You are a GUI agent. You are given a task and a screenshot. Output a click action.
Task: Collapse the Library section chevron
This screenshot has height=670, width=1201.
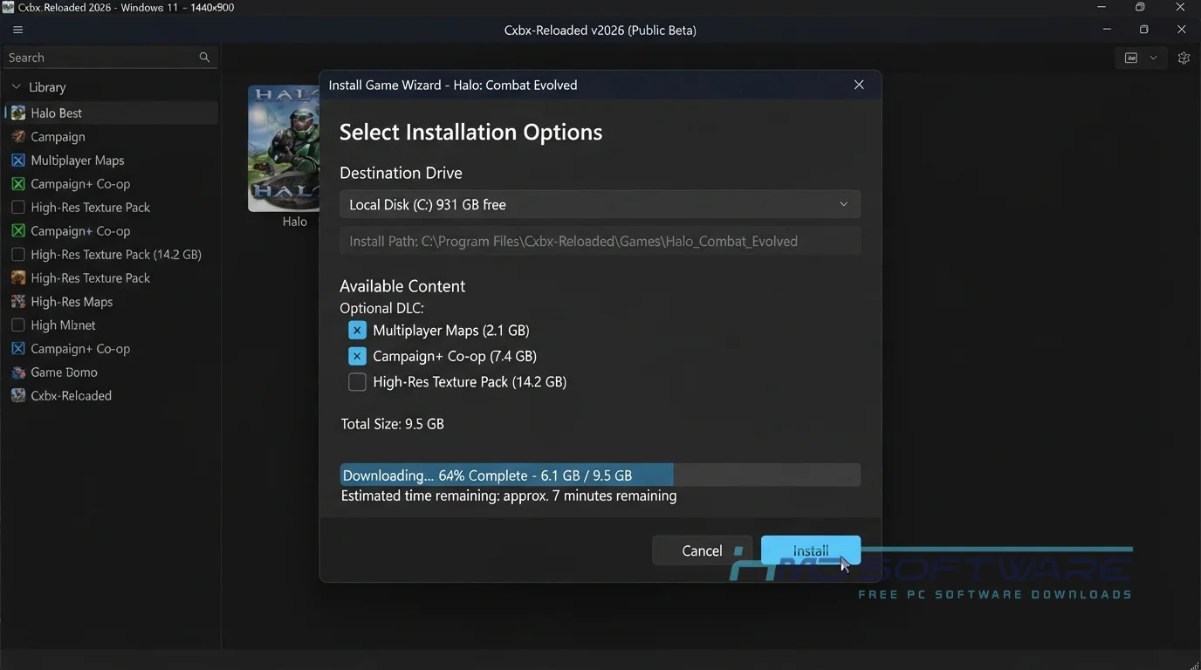click(x=16, y=87)
